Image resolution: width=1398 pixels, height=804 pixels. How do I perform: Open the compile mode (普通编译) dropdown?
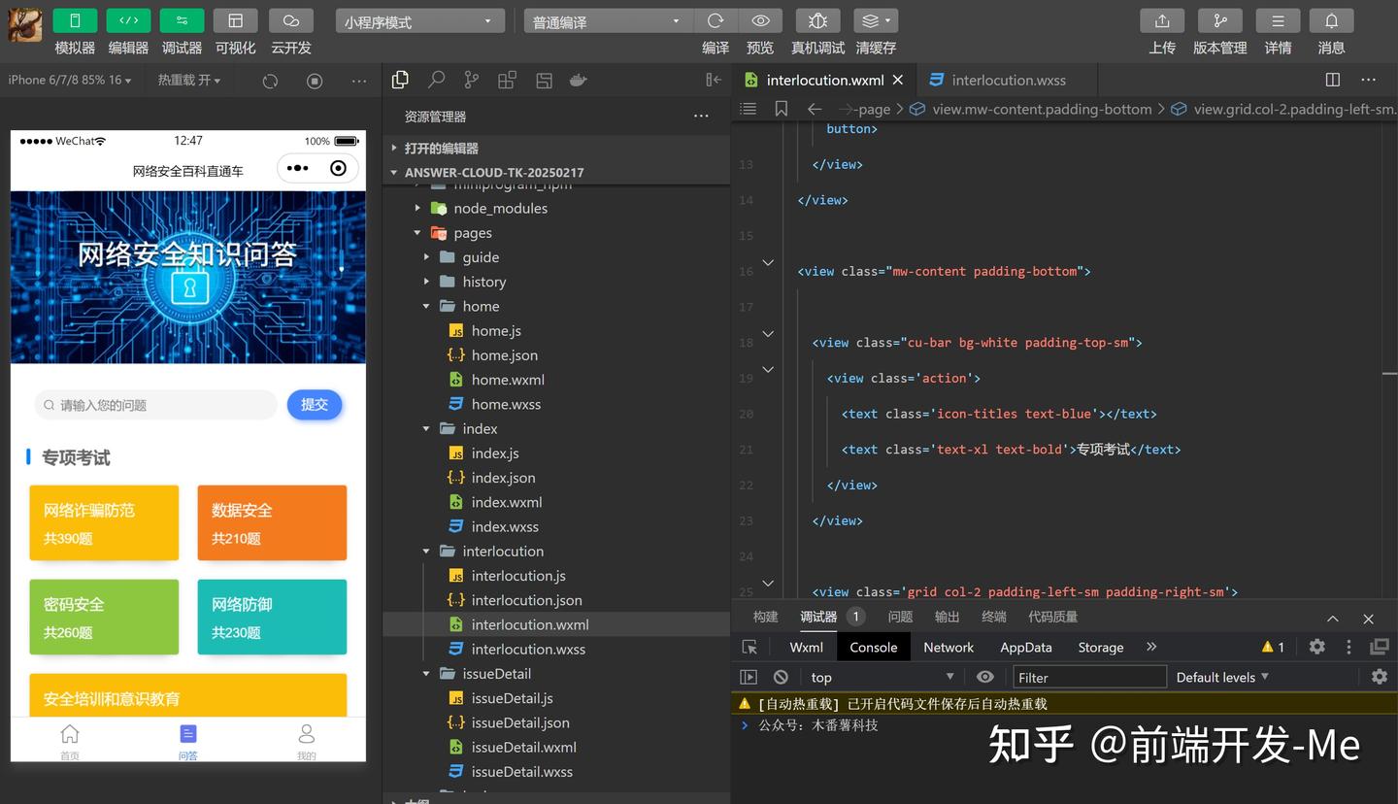click(x=608, y=21)
